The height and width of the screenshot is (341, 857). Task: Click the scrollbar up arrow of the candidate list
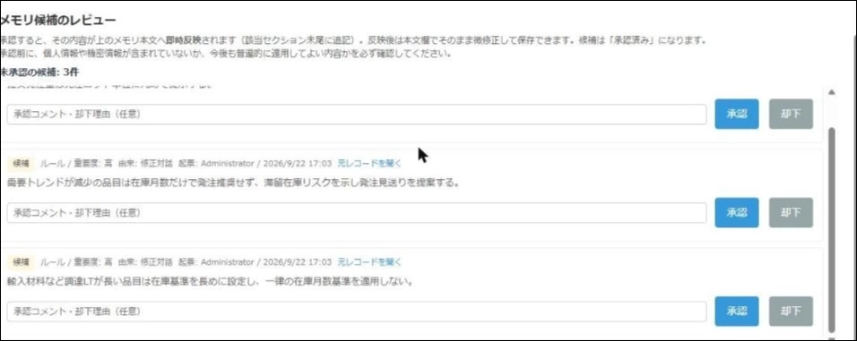click(832, 93)
